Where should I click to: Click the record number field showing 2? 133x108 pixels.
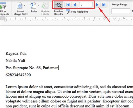tap(86, 5)
